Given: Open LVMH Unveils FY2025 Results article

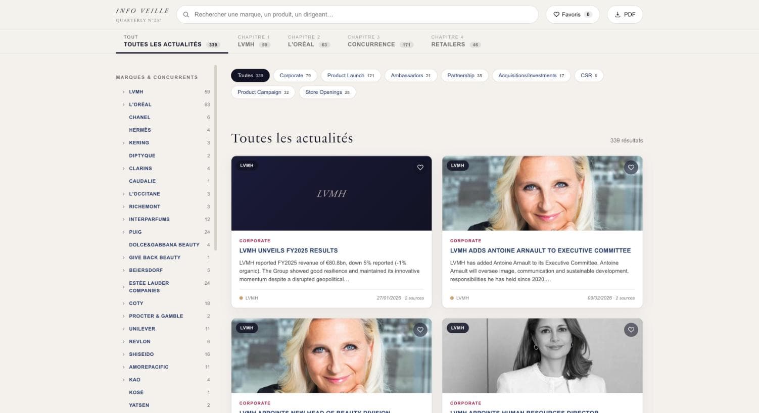Looking at the screenshot, I should (289, 250).
